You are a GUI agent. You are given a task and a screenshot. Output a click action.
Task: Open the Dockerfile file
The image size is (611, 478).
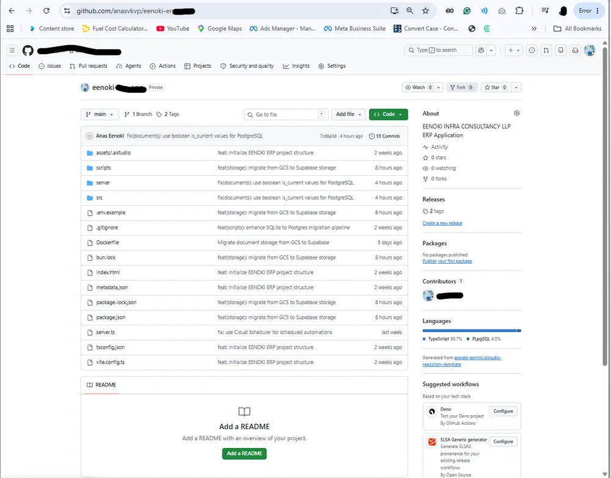tap(108, 242)
